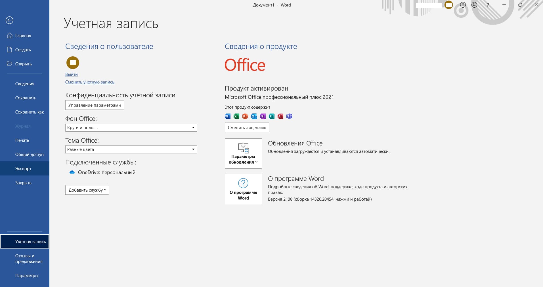
Task: Open the Параметры обновления dropdown button
Action: coord(243,153)
